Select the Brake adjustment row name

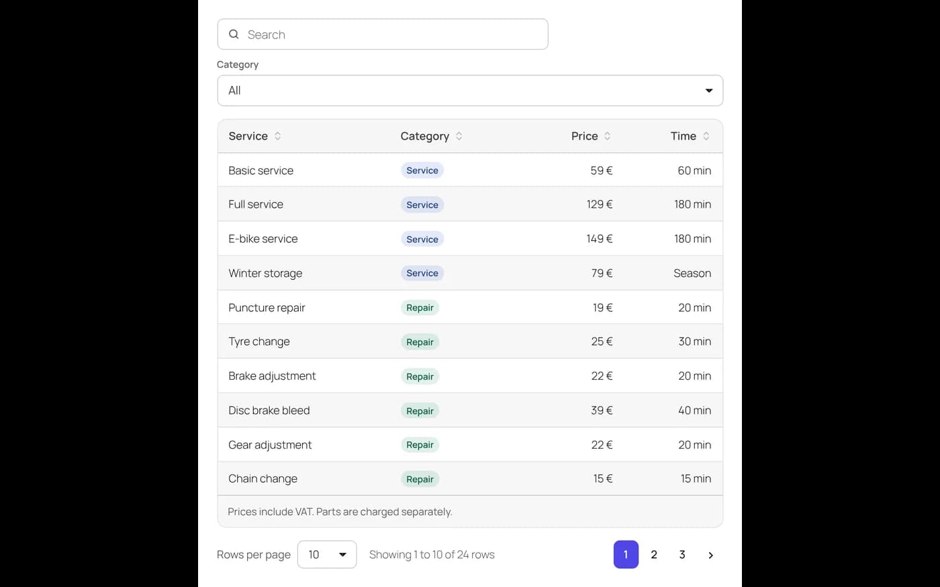pos(272,376)
